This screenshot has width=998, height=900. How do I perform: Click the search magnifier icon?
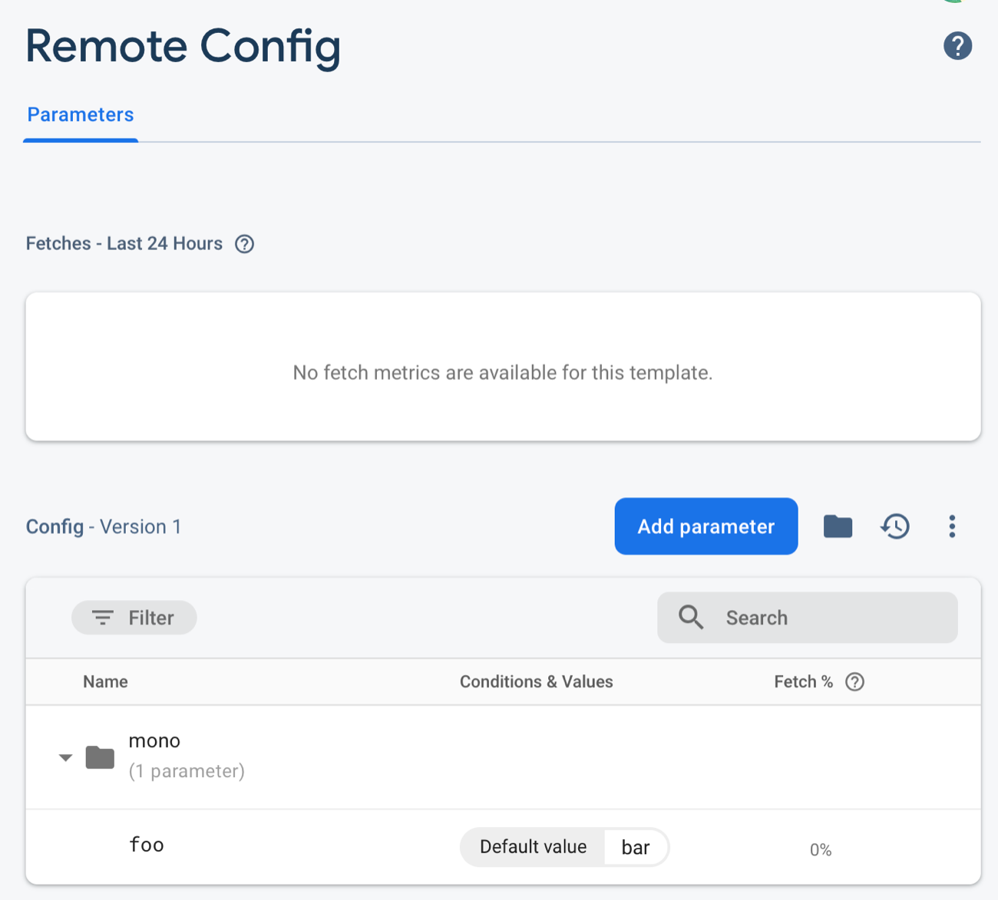(x=691, y=618)
